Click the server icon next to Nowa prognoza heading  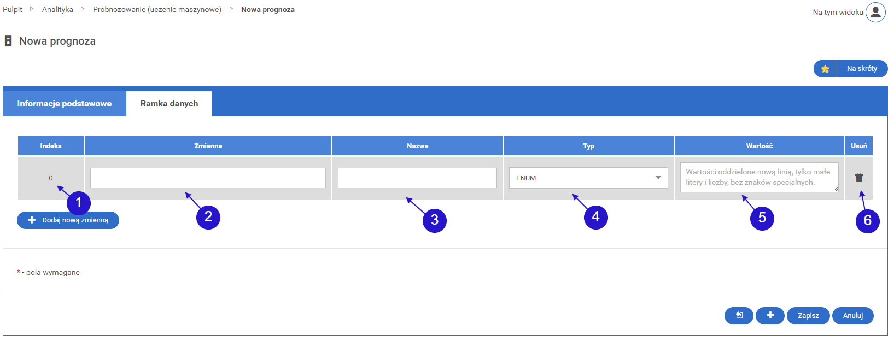8,41
